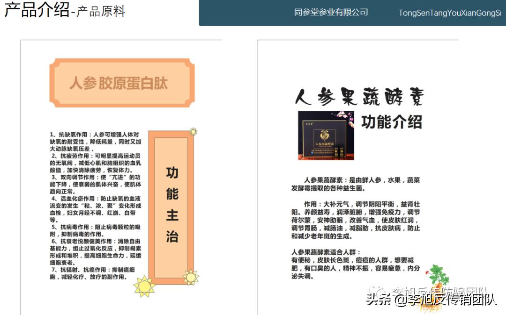The height and width of the screenshot is (315, 506).
Task: Click the 产品原料 subtitle text
Action: [99, 13]
